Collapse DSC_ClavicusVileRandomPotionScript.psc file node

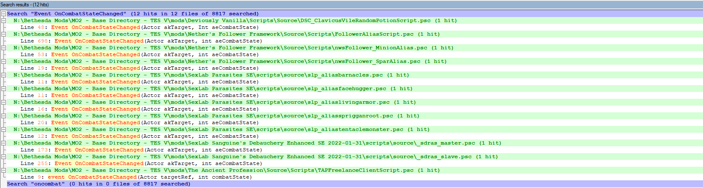pos(3,20)
